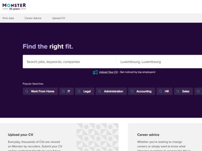Click magnifier icon on Accounting chip
Viewport: 202px width, 151px height.
(132, 91)
